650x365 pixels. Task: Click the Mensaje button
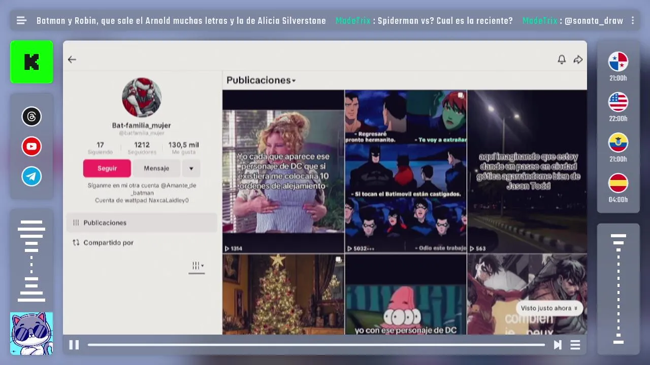point(156,168)
